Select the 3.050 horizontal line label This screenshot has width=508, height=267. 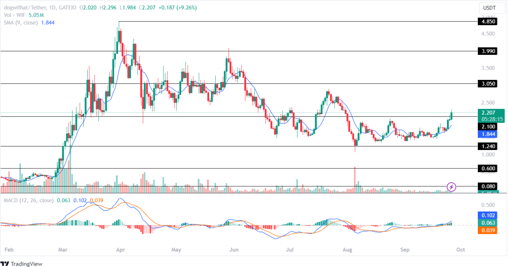pyautogui.click(x=487, y=84)
